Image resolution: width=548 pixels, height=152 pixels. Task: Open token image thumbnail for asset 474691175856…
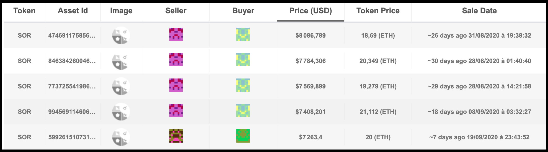pyautogui.click(x=121, y=35)
